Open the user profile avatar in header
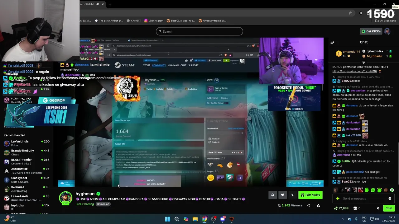399x224 pixels. tap(387, 31)
